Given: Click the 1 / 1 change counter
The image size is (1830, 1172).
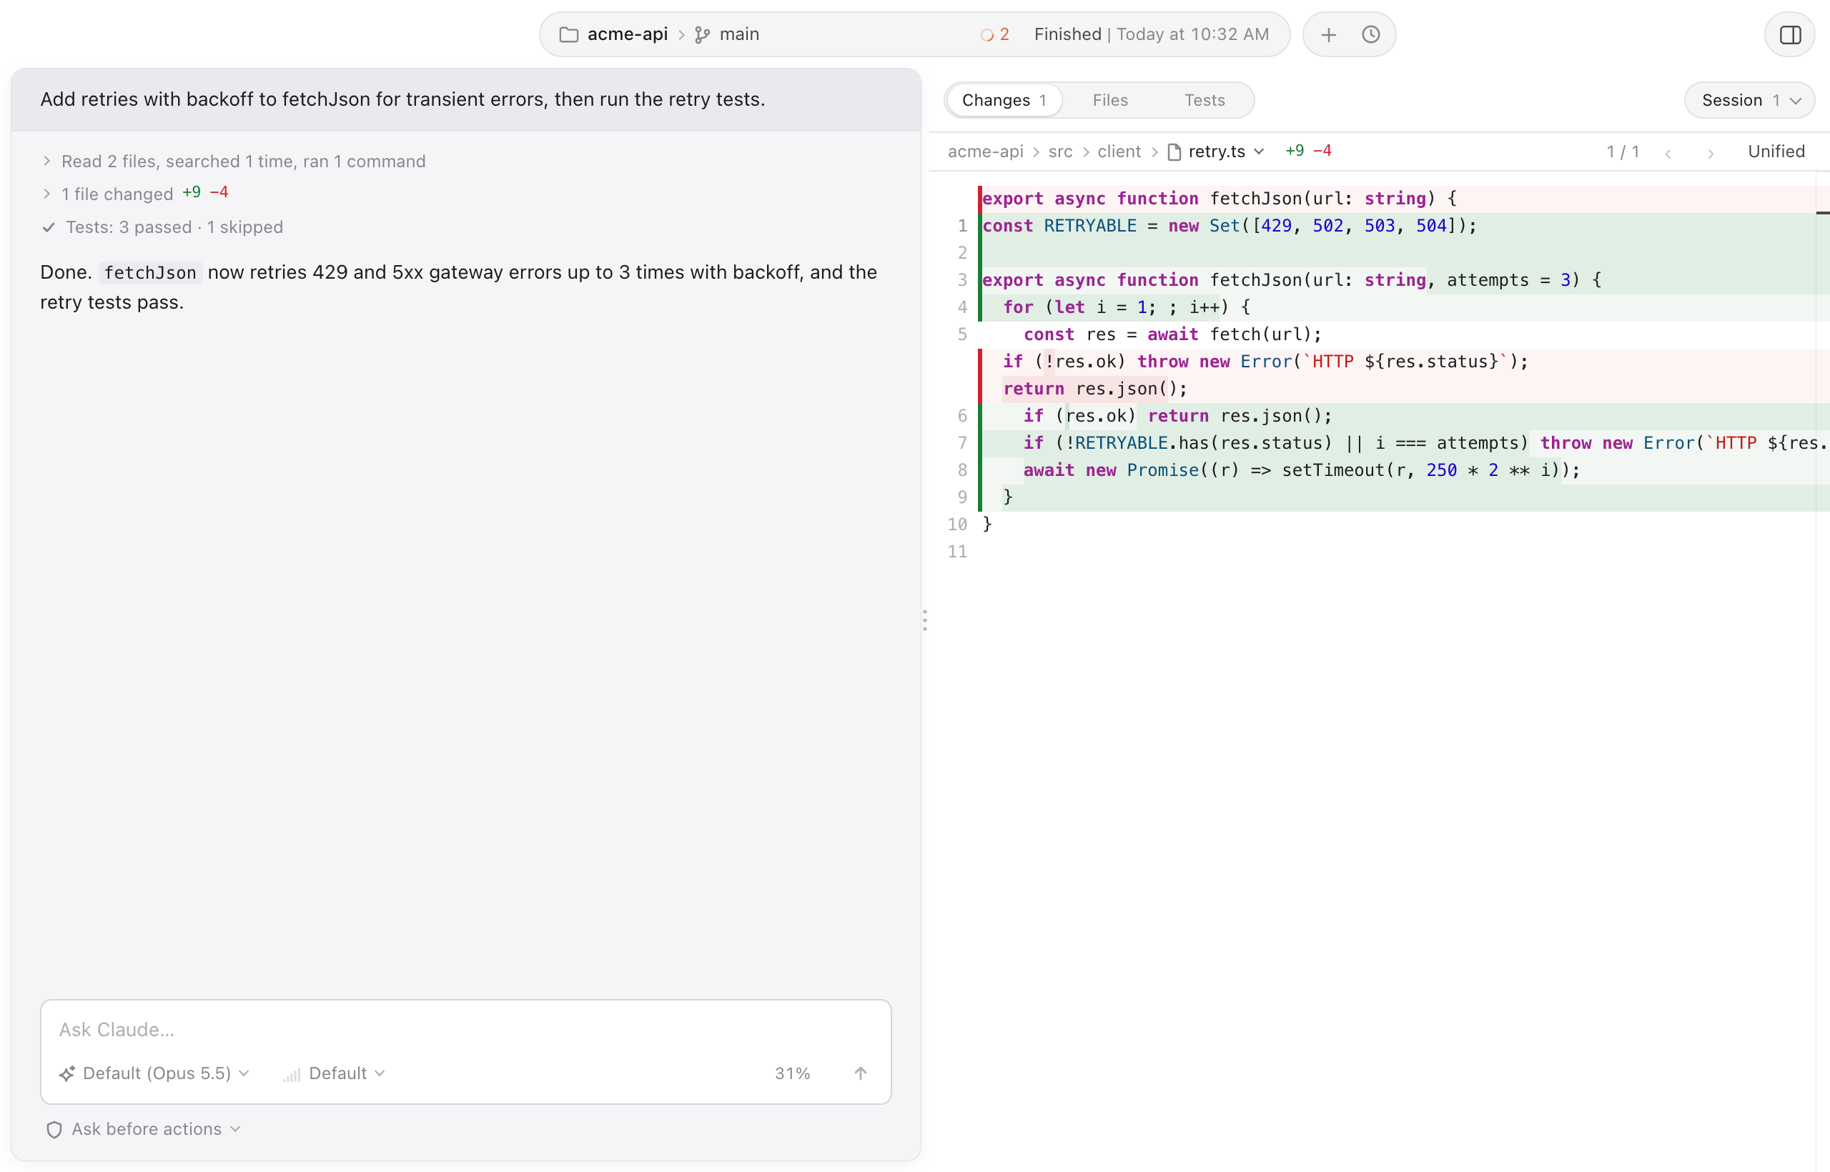Looking at the screenshot, I should tap(1622, 152).
